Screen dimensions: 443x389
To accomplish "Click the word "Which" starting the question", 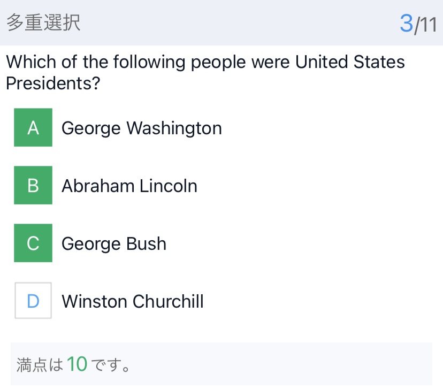I will (x=32, y=62).
